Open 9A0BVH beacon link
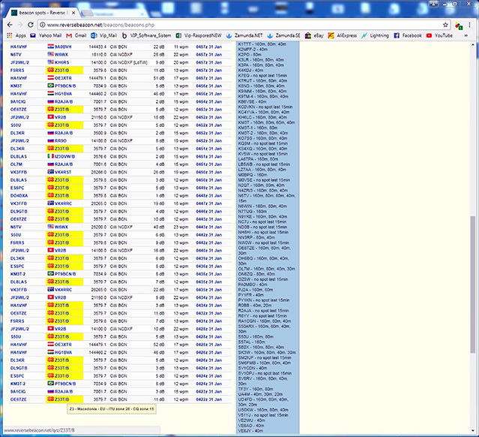 coord(63,47)
